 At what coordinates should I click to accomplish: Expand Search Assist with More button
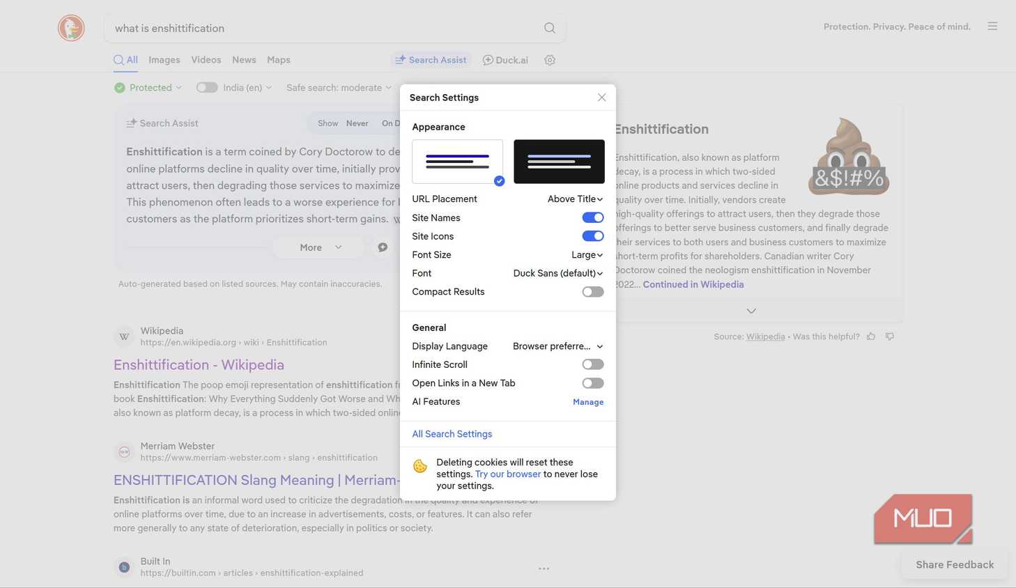[x=319, y=247]
